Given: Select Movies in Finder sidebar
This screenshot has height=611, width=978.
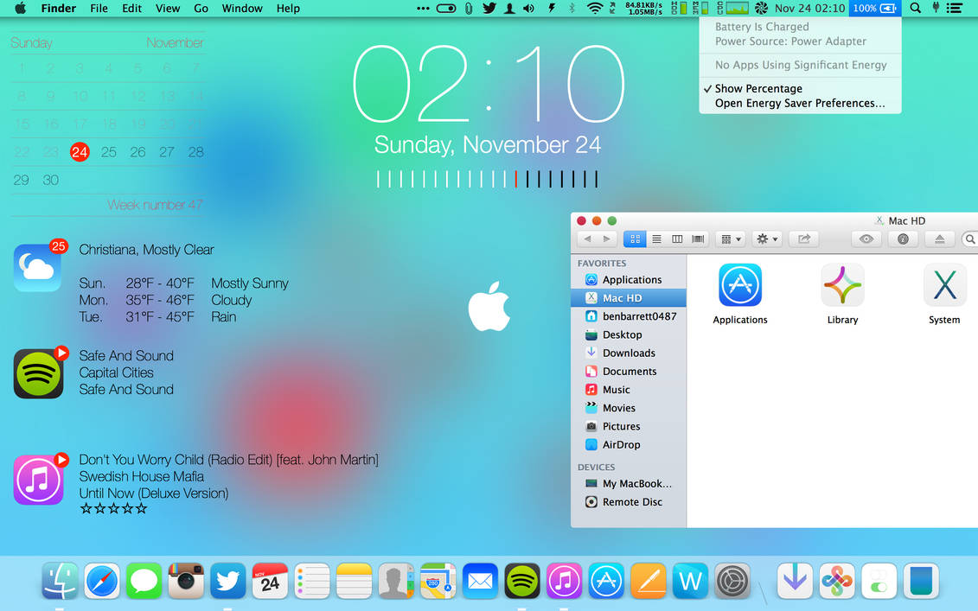Looking at the screenshot, I should 628,409.
